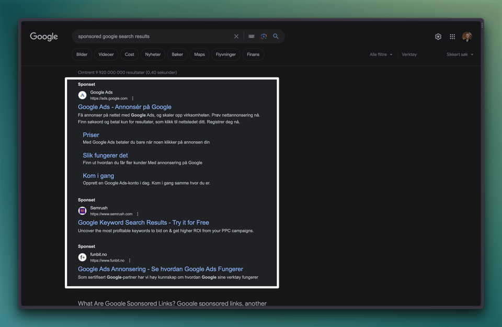502x327 pixels.
Task: Select the Nyheter filter tab
Action: pyautogui.click(x=153, y=54)
